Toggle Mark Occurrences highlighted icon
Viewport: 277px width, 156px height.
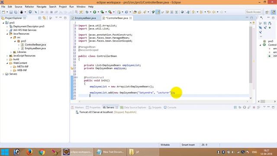point(158,12)
